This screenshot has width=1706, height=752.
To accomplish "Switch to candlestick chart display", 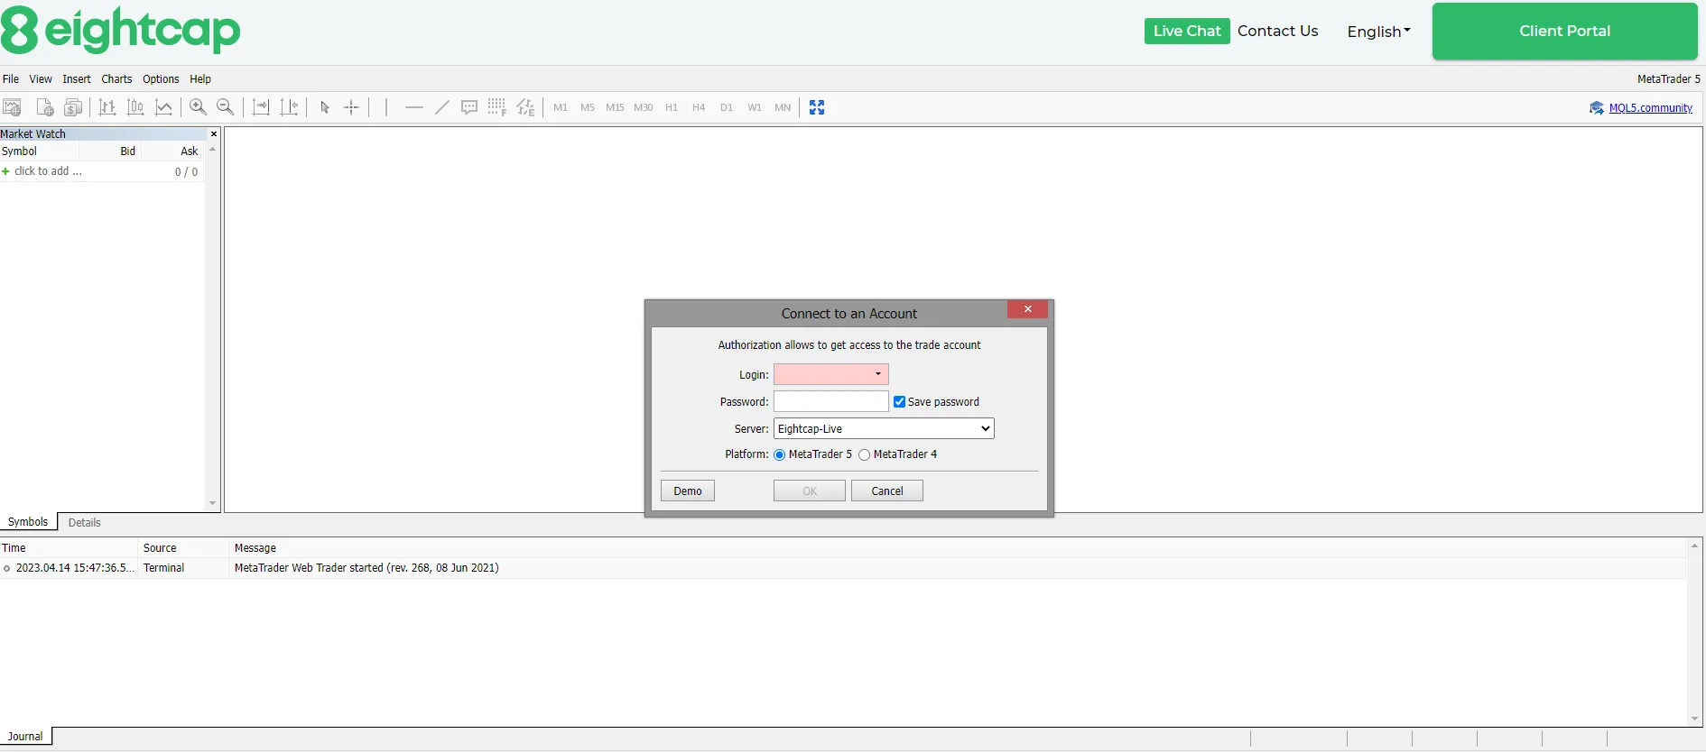I will point(135,107).
